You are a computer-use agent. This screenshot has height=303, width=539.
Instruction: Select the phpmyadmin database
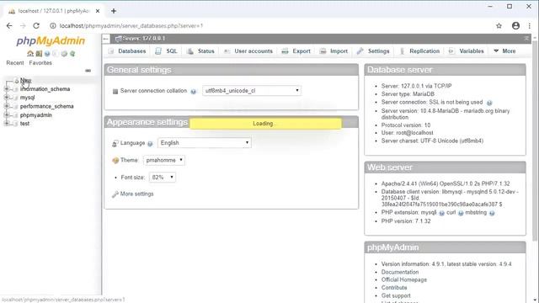pos(35,114)
